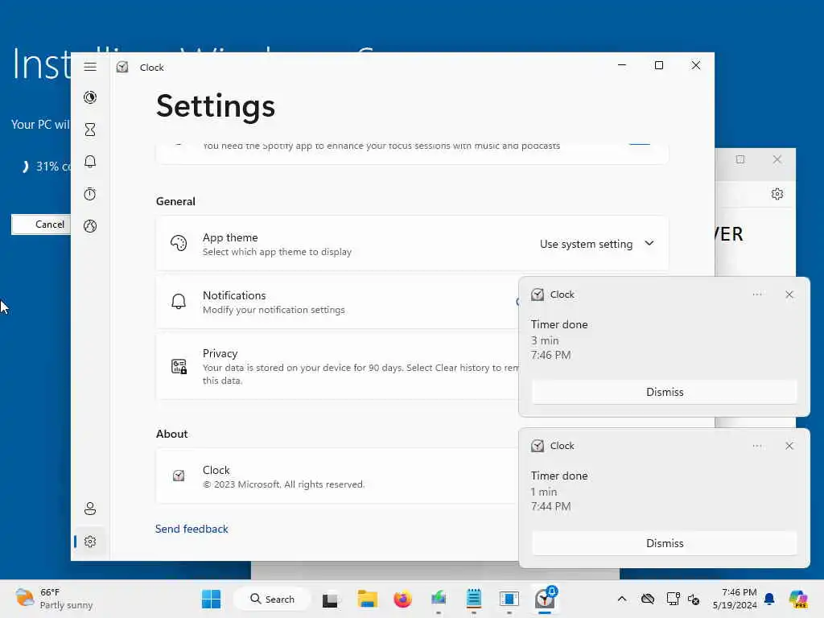Image resolution: width=824 pixels, height=618 pixels.
Task: Click the Privacy data icon
Action: (179, 366)
